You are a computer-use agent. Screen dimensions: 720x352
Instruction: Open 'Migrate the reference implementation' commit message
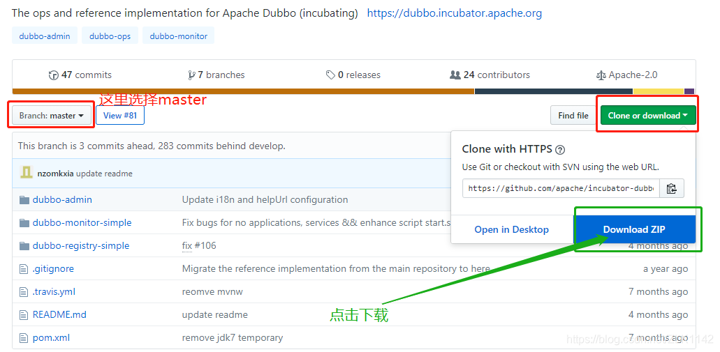(x=336, y=268)
